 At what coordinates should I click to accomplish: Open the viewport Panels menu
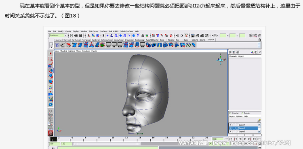click(94, 51)
